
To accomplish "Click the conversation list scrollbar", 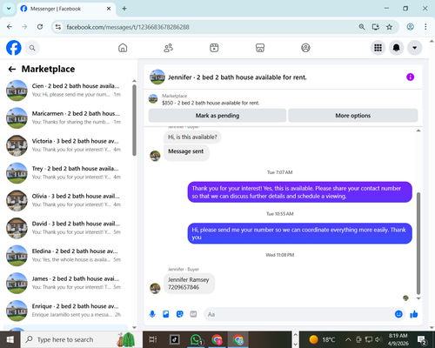I will coord(134,120).
